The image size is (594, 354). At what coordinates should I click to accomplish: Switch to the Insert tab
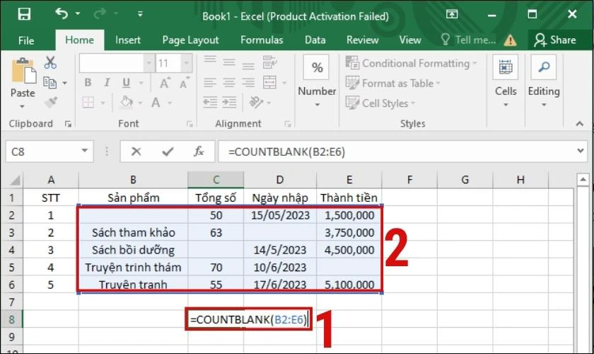(128, 40)
